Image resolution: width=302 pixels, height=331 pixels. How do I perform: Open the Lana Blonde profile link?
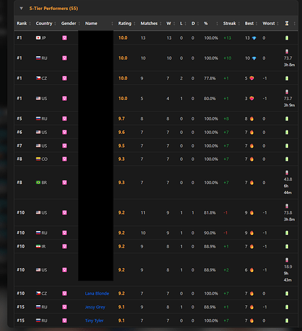[97, 293]
